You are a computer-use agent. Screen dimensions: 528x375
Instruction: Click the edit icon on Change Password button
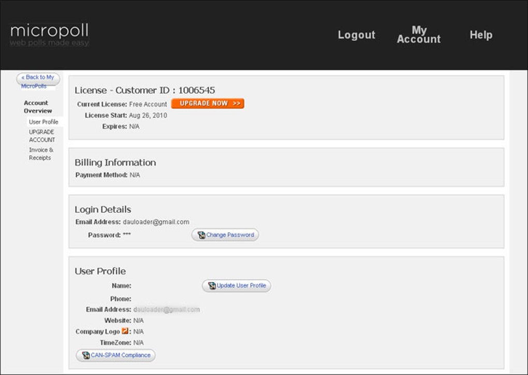[201, 235]
